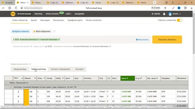Click the Отзывы link in address bar

click(x=156, y=8)
